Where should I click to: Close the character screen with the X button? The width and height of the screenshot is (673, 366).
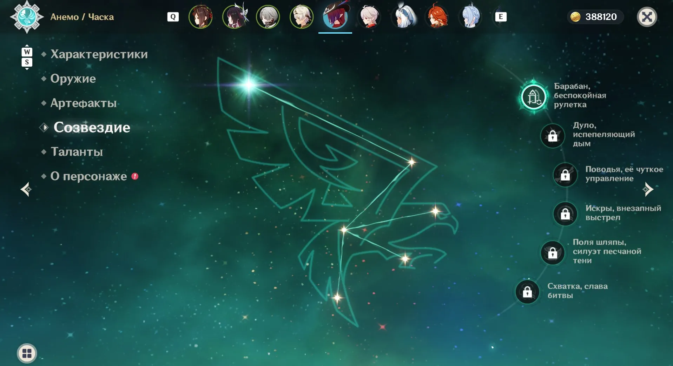point(647,17)
